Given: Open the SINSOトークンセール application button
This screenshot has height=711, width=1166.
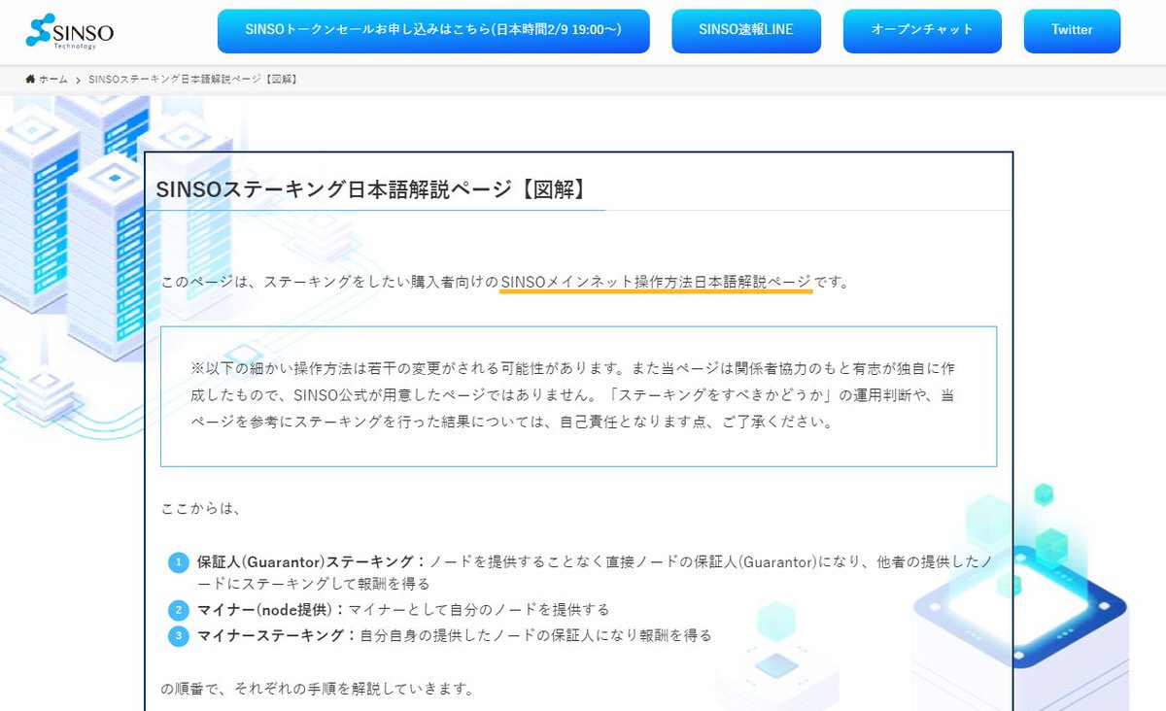Looking at the screenshot, I should pos(433,31).
